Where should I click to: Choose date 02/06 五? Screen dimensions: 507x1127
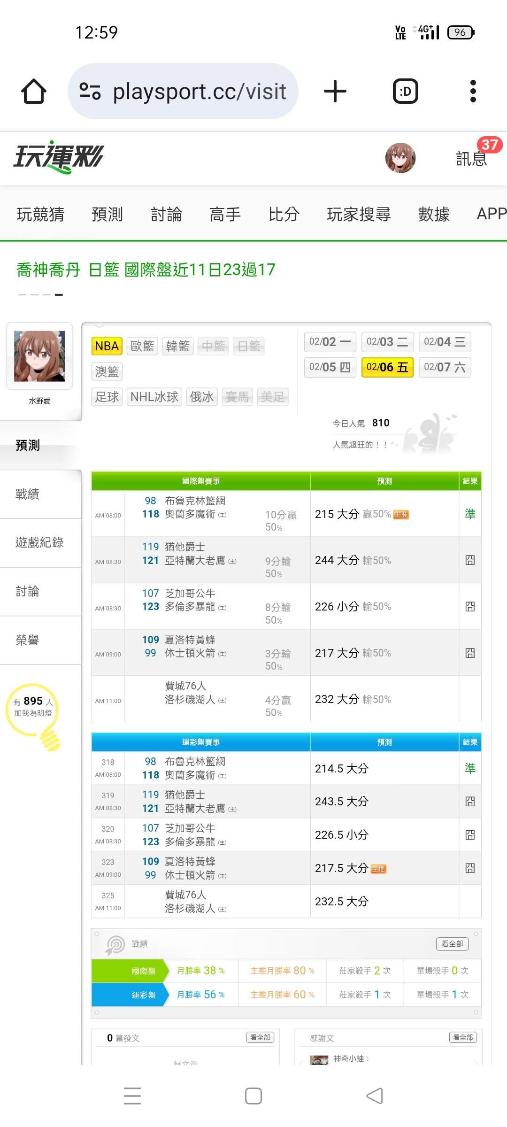pos(387,367)
